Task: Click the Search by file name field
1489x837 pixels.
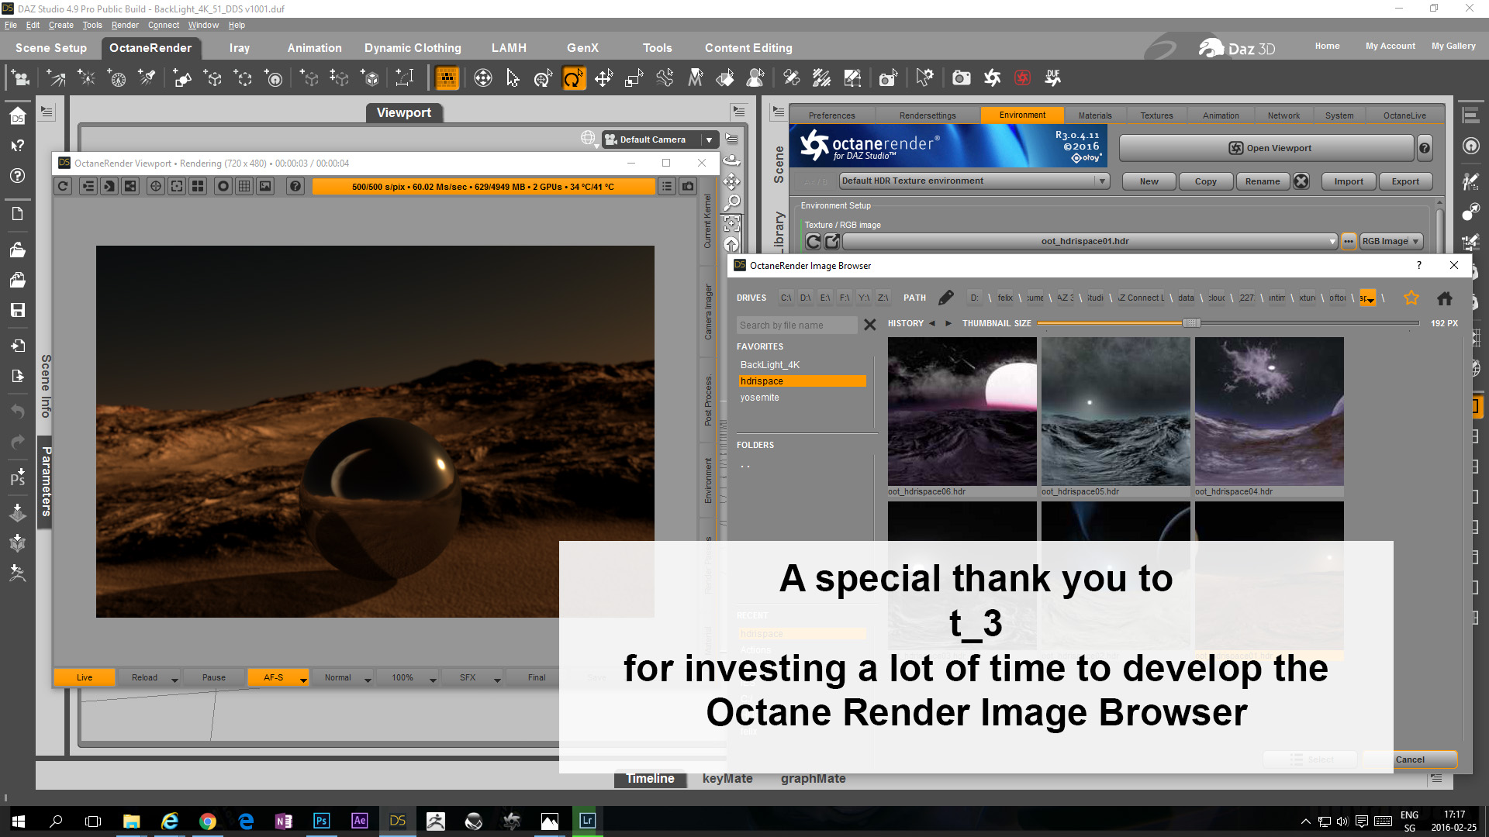Action: [x=797, y=325]
